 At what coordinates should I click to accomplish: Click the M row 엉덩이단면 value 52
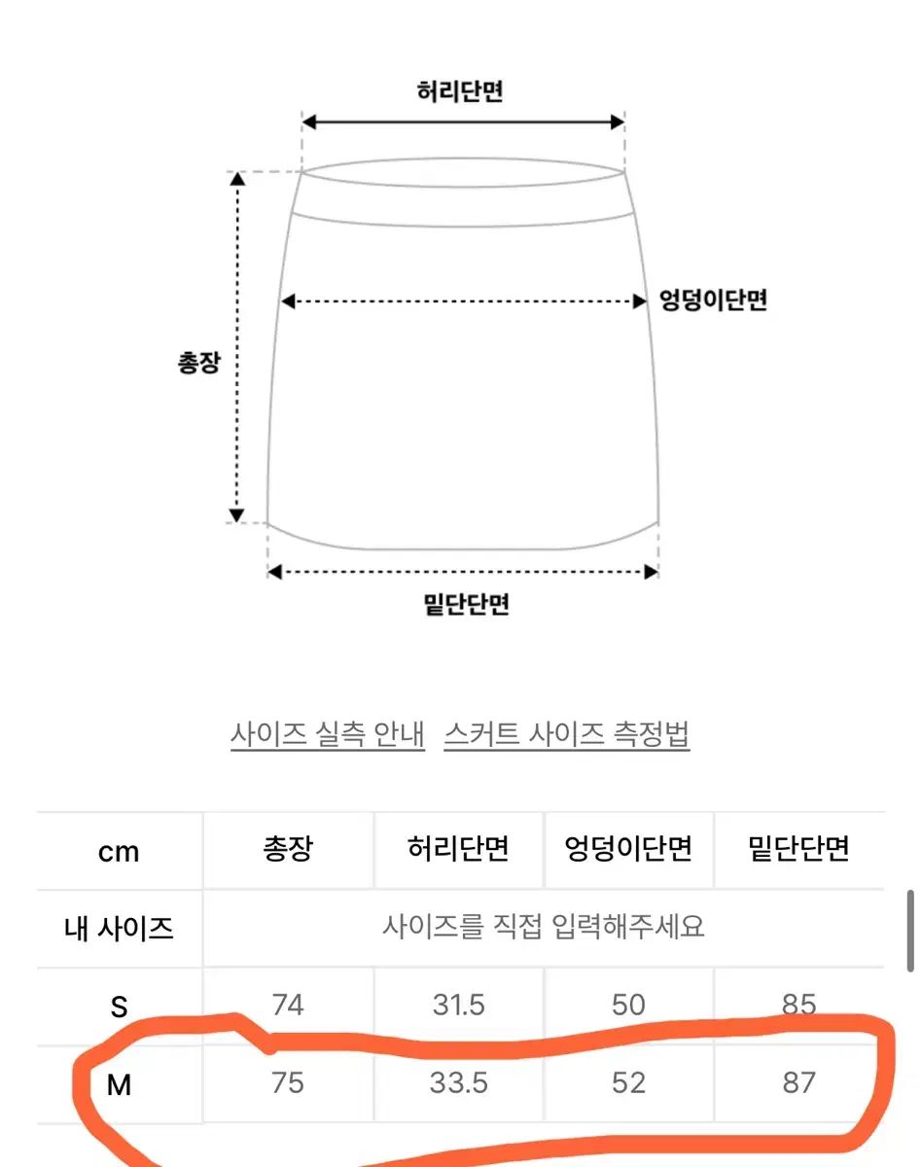coord(628,1082)
